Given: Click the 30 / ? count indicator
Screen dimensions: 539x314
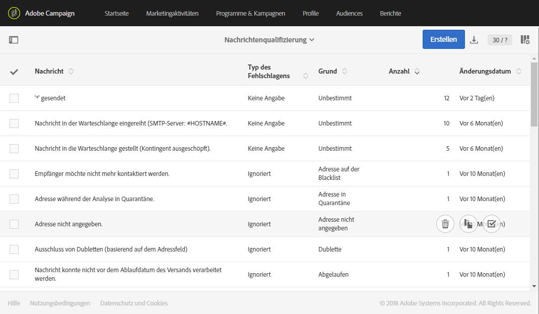Looking at the screenshot, I should [500, 40].
